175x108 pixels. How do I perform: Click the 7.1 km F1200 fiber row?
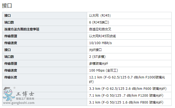click(x=126, y=95)
